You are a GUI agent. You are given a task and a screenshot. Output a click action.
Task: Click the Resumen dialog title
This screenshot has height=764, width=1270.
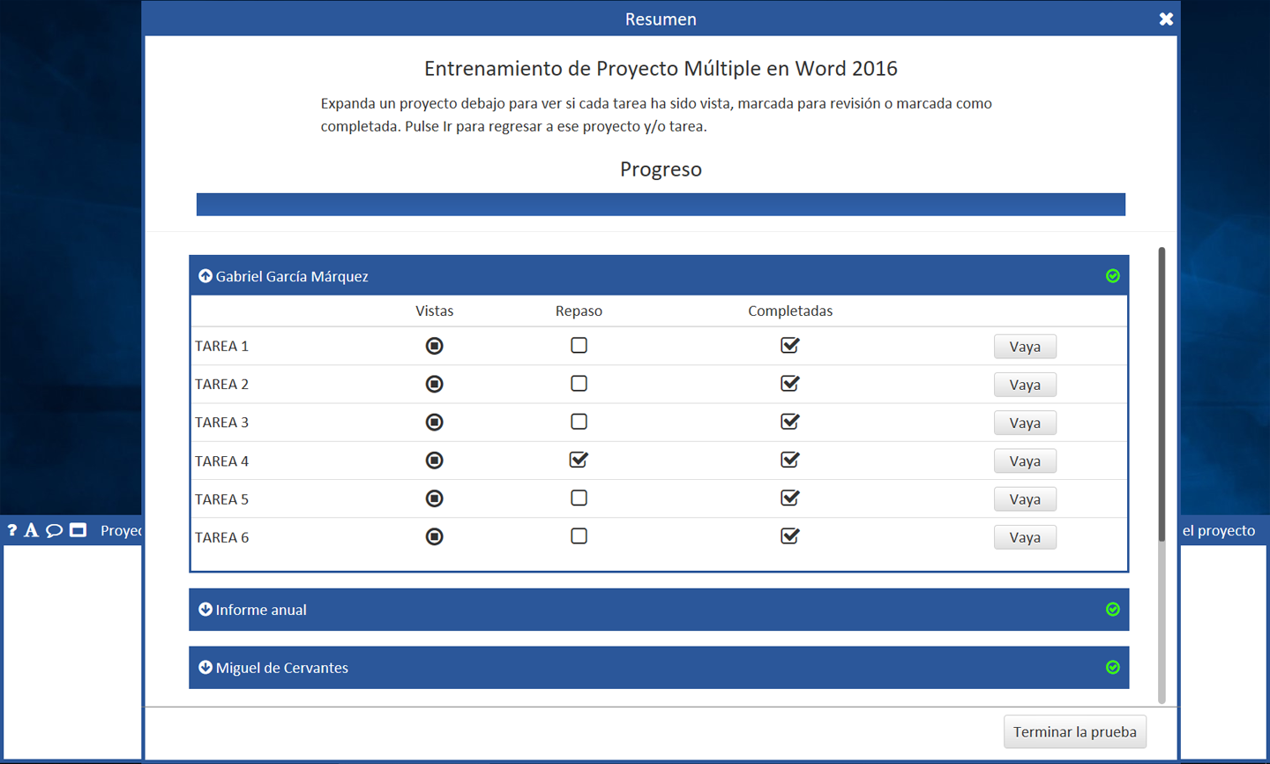[x=661, y=19]
